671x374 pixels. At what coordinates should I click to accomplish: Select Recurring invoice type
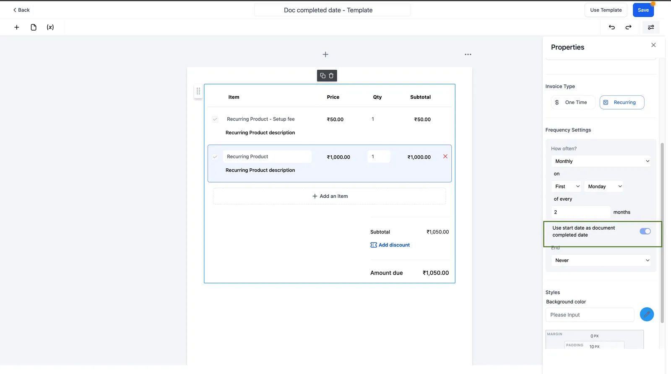click(622, 102)
